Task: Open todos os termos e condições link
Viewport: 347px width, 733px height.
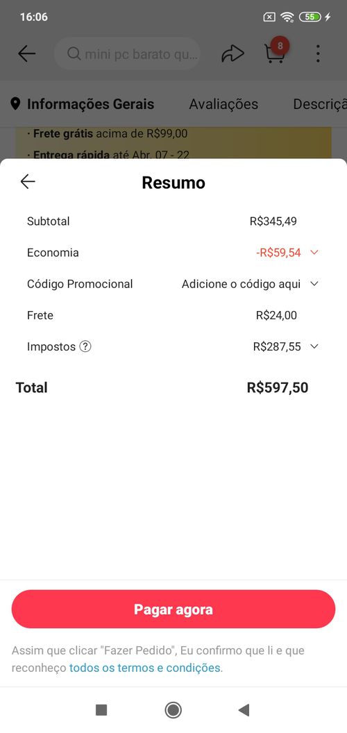Action: click(145, 668)
